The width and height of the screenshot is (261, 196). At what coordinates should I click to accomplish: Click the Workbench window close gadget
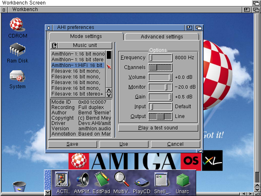click(x=4, y=10)
